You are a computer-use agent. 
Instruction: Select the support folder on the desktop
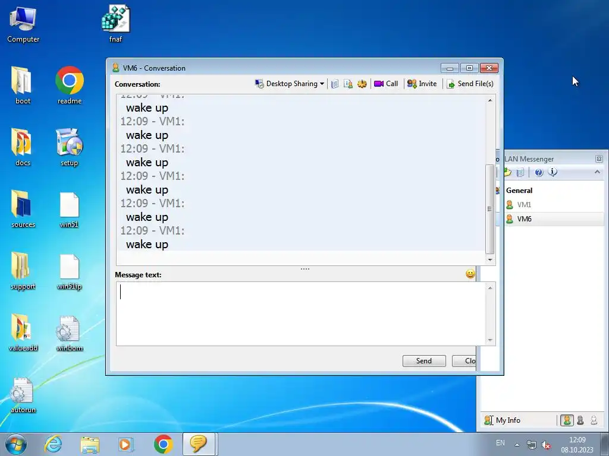(23, 271)
